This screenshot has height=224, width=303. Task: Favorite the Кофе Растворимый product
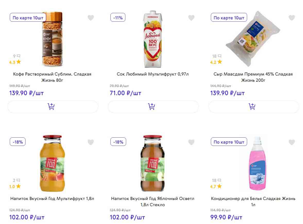pyautogui.click(x=91, y=18)
